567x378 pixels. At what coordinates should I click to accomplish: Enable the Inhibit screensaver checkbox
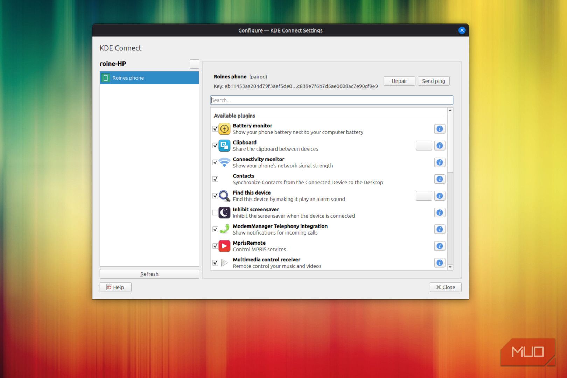tap(215, 213)
